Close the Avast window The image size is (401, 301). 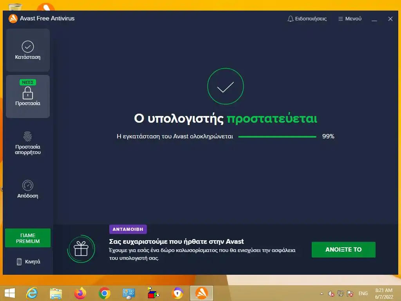390,19
